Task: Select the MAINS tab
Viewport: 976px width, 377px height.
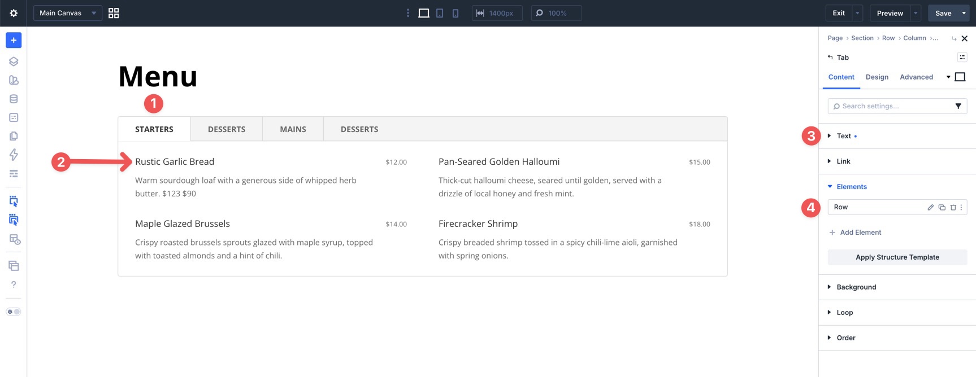Action: (x=293, y=129)
